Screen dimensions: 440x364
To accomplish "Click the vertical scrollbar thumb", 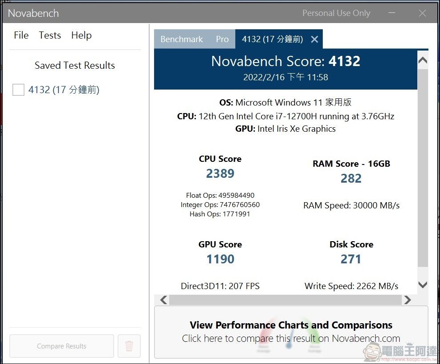I will pyautogui.click(x=423, y=168).
